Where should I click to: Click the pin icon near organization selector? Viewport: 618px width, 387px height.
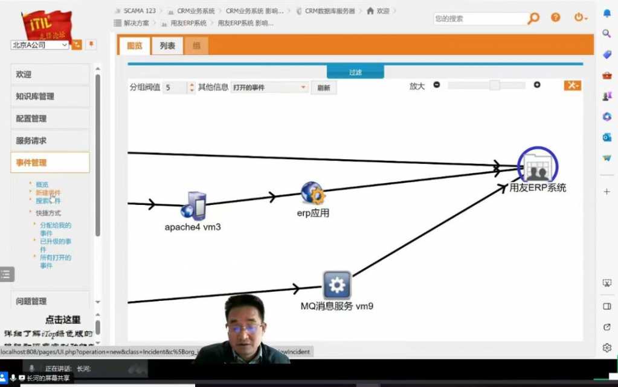[91, 44]
